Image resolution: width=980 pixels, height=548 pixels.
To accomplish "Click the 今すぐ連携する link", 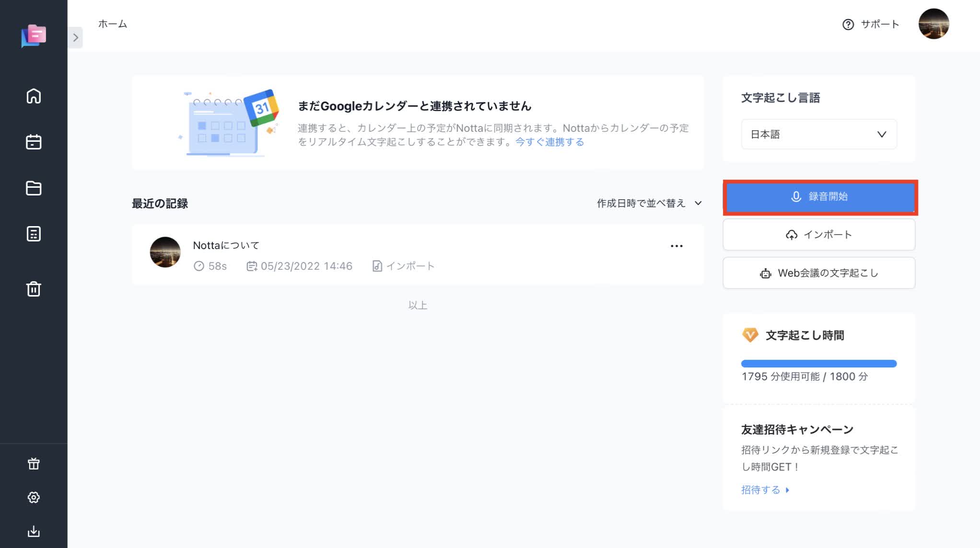I will (x=549, y=142).
